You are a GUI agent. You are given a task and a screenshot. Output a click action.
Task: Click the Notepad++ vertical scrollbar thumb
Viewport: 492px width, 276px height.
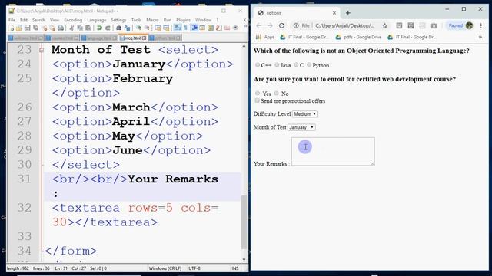244,222
